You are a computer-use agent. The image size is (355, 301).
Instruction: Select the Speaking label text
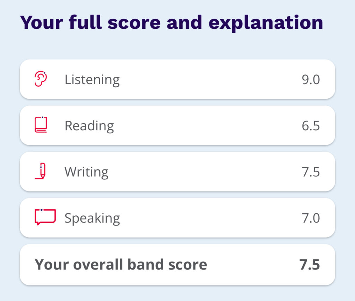[x=92, y=218]
